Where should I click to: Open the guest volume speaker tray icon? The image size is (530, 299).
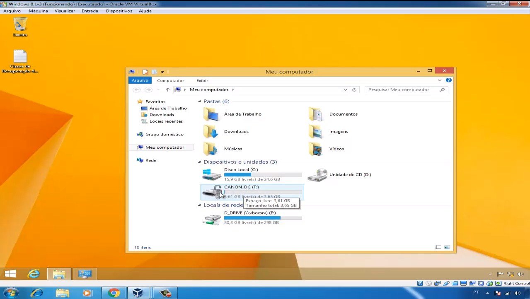(x=520, y=274)
